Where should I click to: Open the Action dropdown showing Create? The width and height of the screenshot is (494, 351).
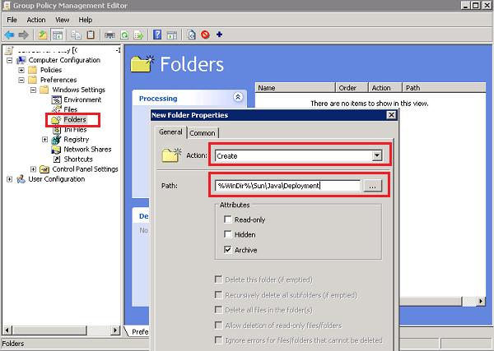click(377, 155)
